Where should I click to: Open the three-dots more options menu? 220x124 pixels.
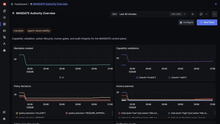tap(215, 14)
